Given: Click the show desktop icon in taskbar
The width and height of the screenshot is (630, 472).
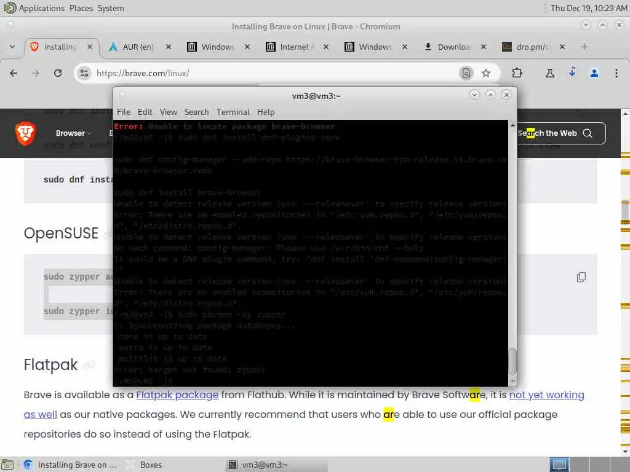Looking at the screenshot, I should coord(7,465).
